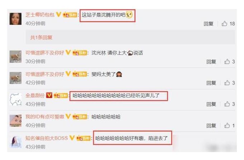The width and height of the screenshot is (244, 160).
Task: Click fan badge next to 知名催自拍大BOSS
Action: (83, 138)
